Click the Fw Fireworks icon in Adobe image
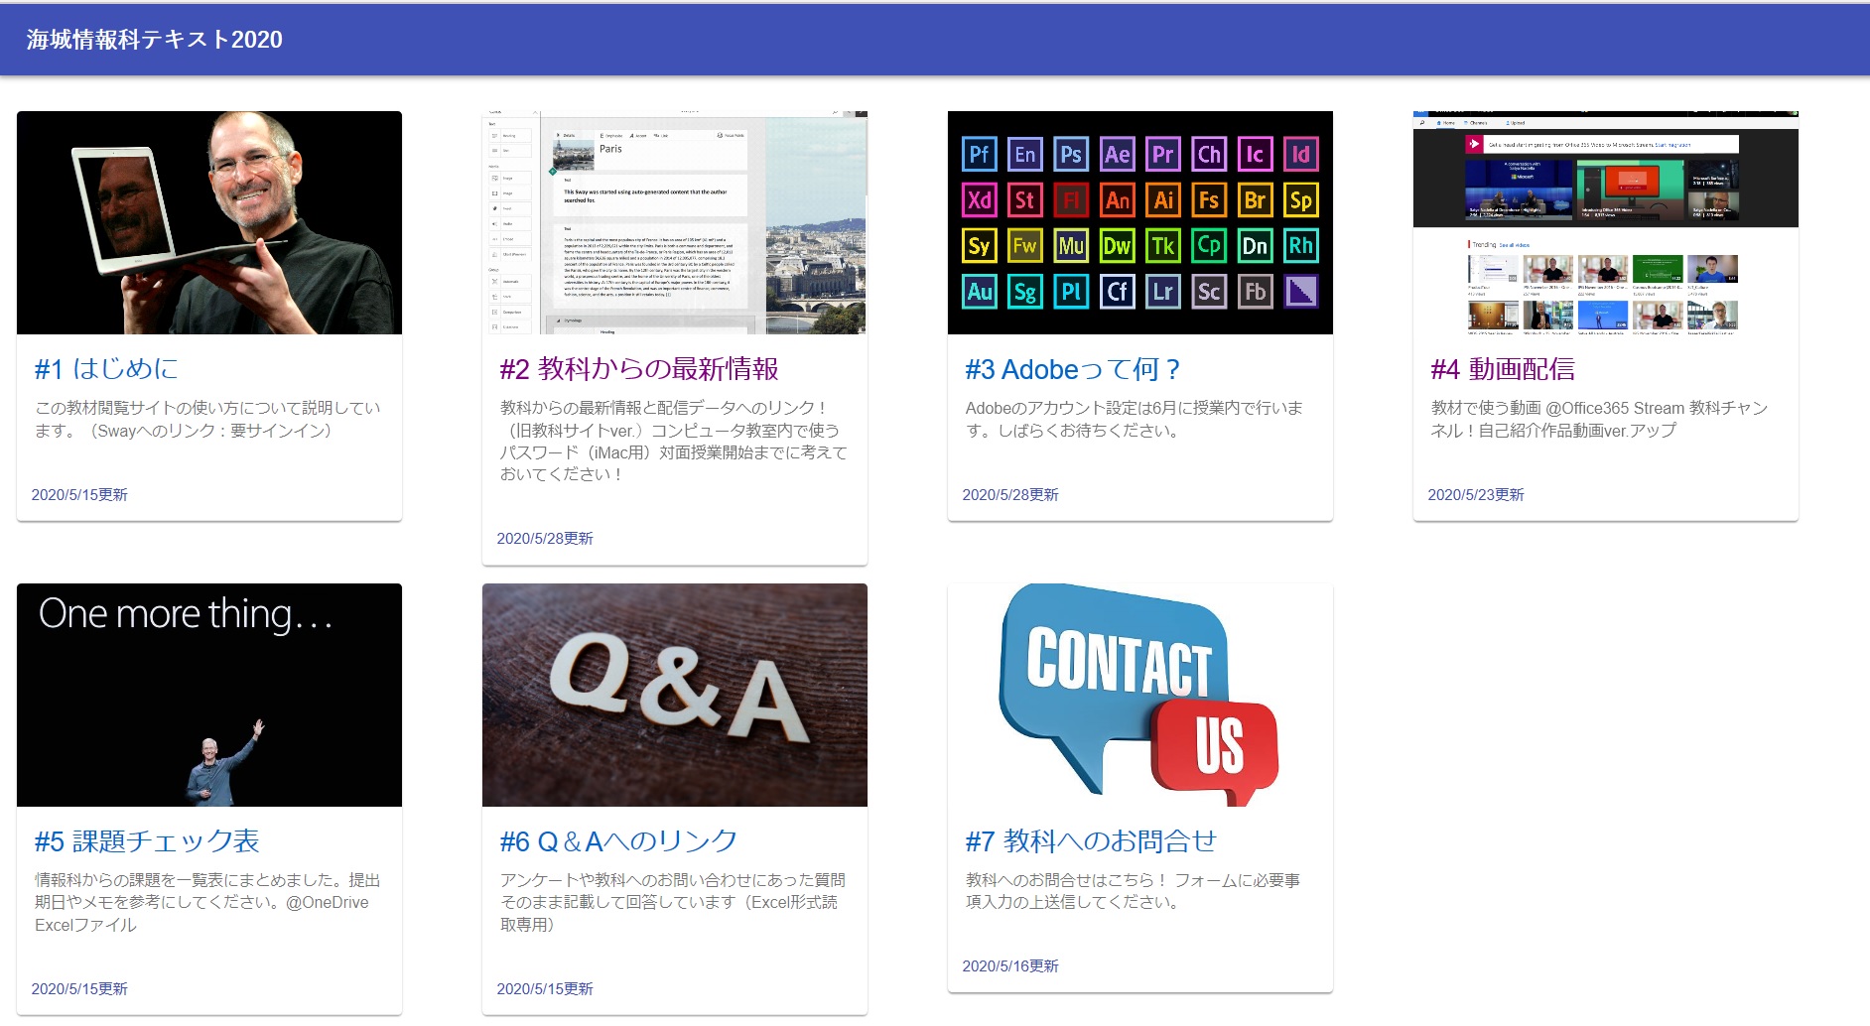The height and width of the screenshot is (1026, 1870). pos(1025,246)
